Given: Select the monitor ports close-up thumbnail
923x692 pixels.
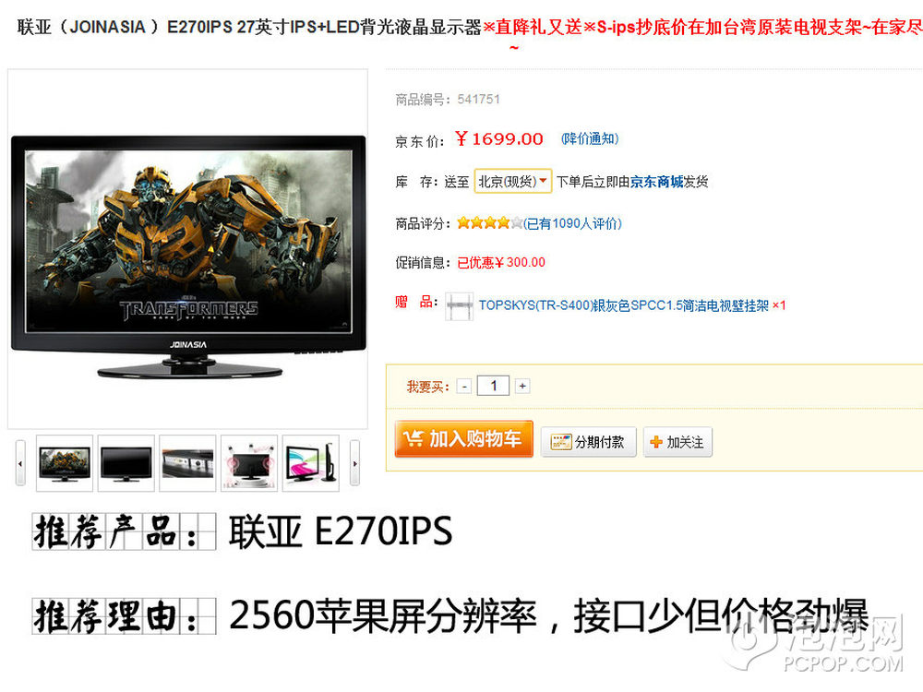Looking at the screenshot, I should tap(187, 463).
